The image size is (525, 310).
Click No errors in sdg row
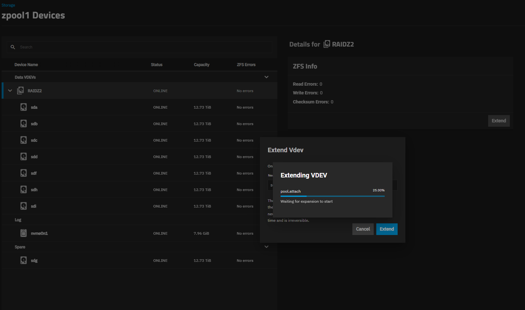[245, 261]
